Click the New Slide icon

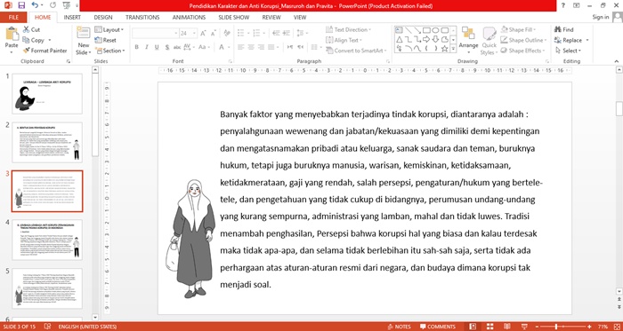point(84,33)
